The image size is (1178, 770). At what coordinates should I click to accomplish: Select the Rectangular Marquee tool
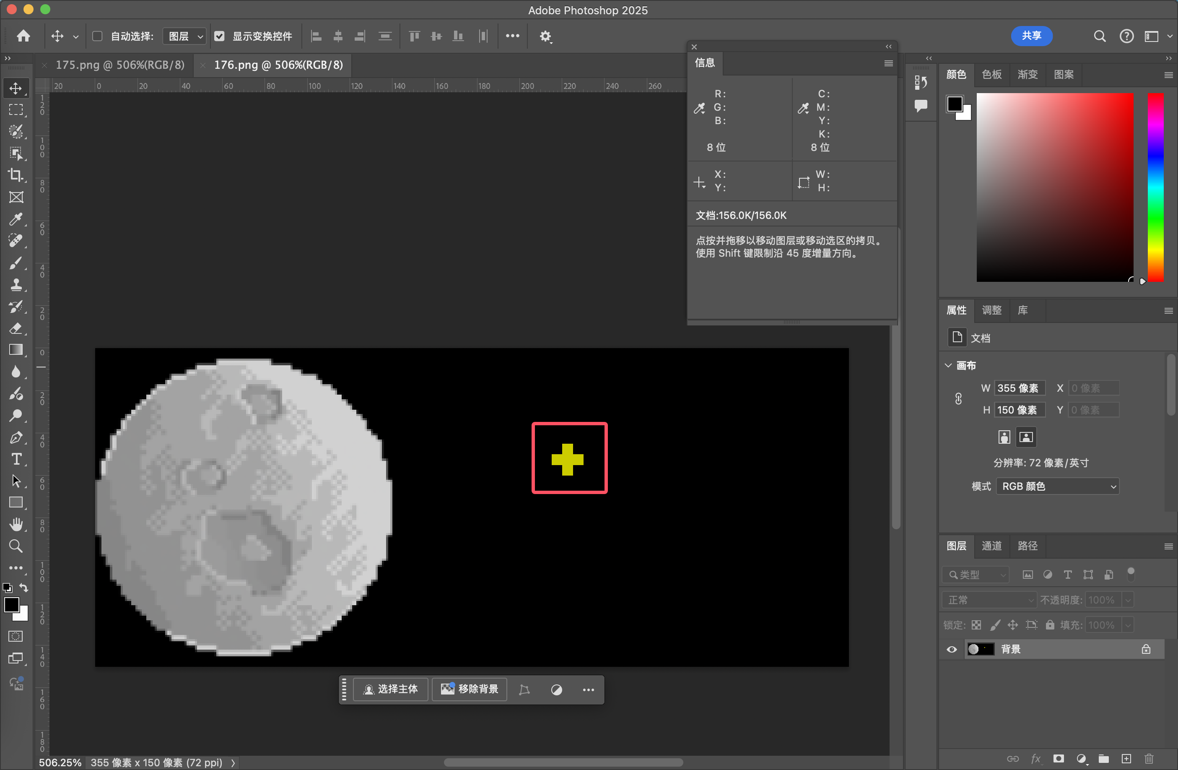[16, 110]
